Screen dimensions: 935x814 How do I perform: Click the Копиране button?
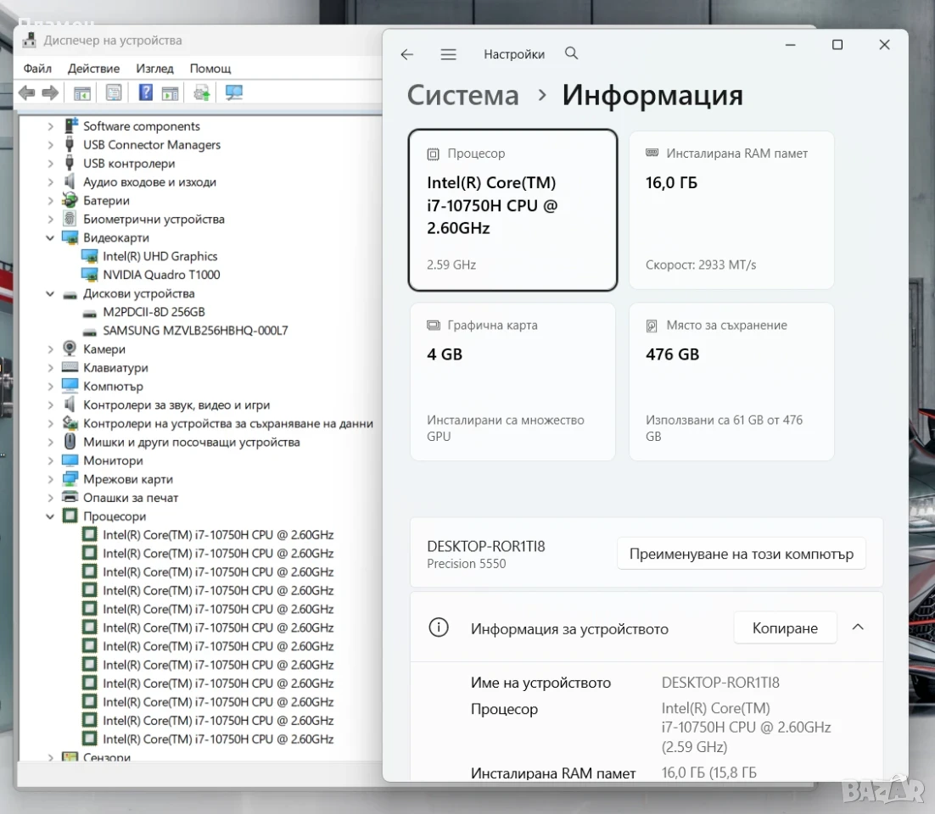pyautogui.click(x=785, y=628)
